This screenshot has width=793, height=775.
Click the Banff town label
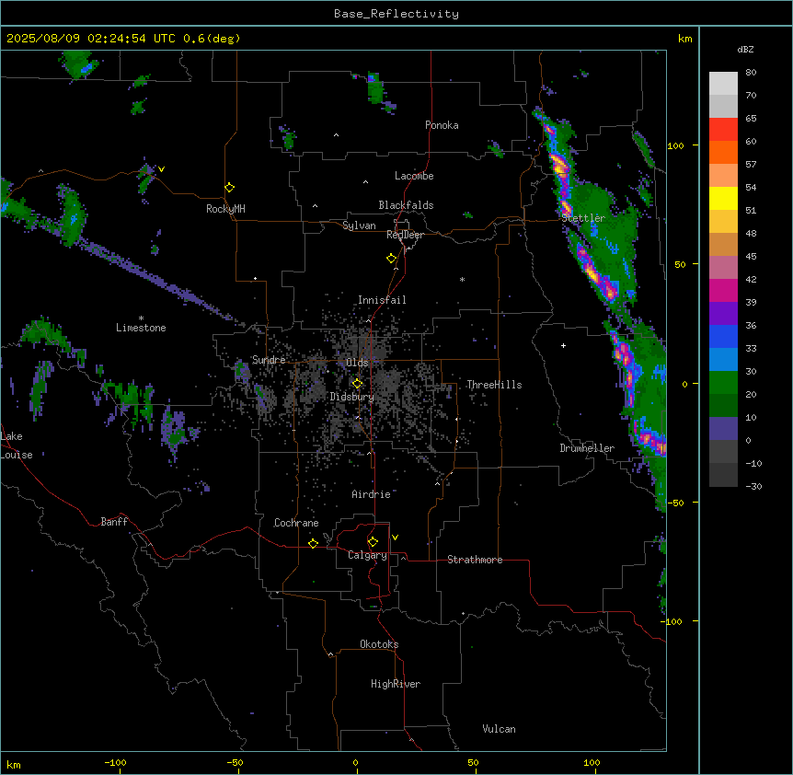point(114,522)
